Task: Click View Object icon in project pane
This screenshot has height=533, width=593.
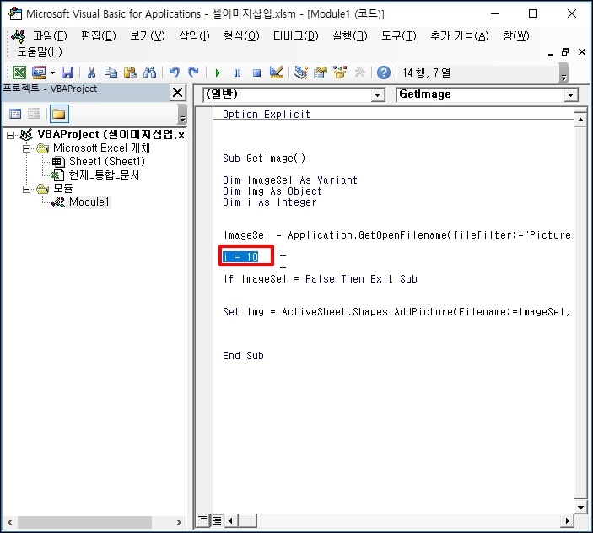Action: coord(35,114)
